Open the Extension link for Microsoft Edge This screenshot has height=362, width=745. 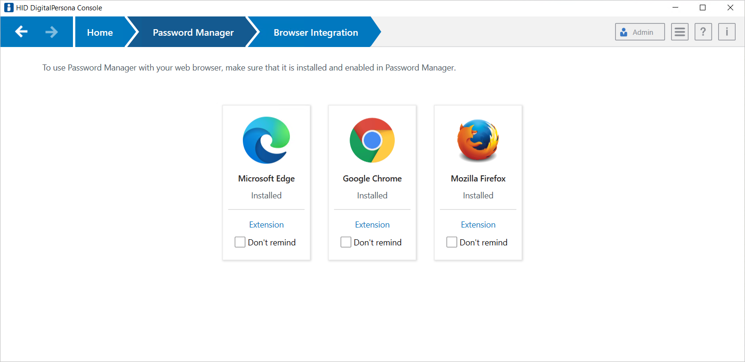(x=266, y=225)
